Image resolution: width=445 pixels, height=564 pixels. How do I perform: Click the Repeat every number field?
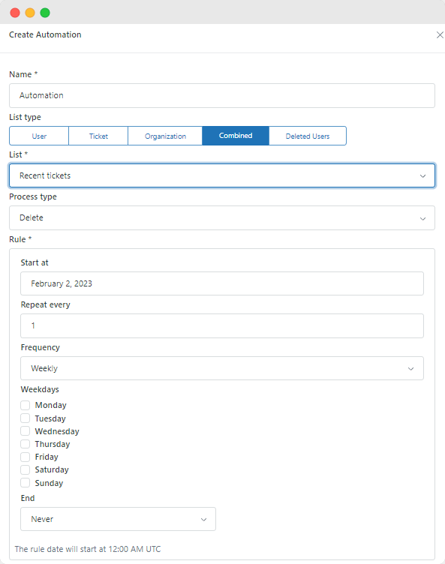222,326
